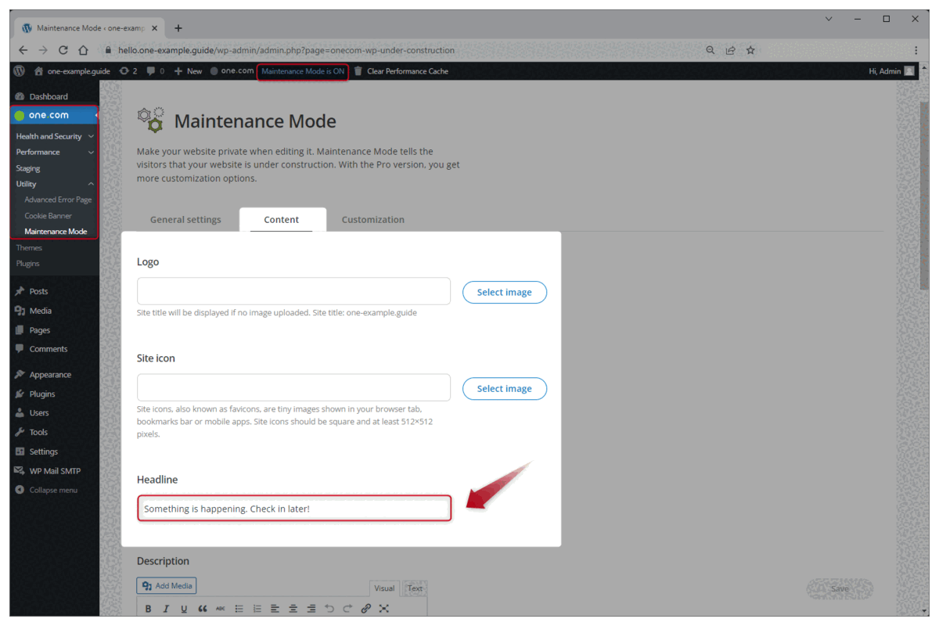Open the Customization tab
939x626 pixels.
pyautogui.click(x=373, y=220)
